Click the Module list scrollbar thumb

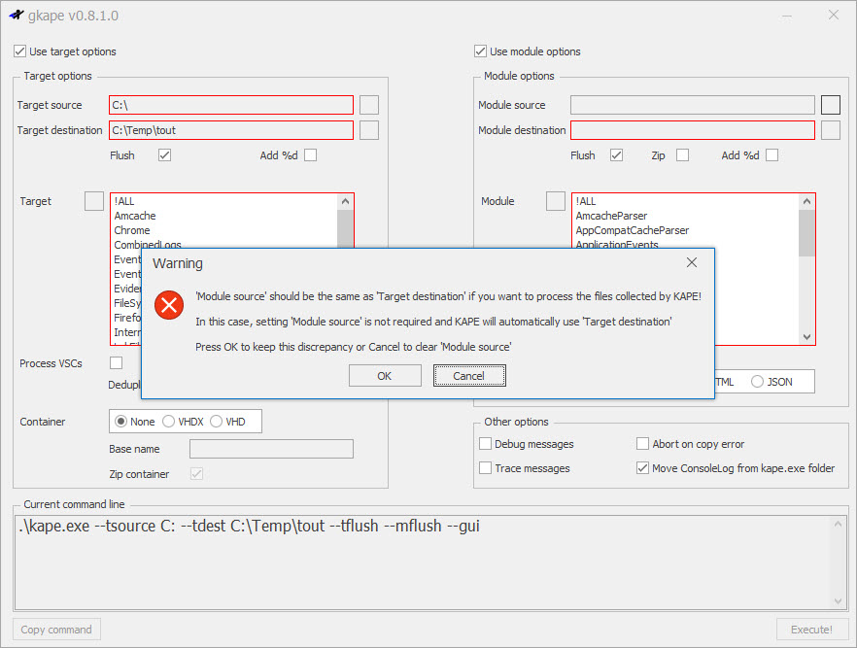coord(806,233)
